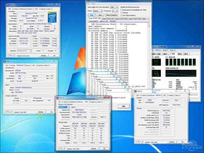Tick the Audio checkbox in Super PI
Image resolution: width=204 pixels, height=153 pixels.
coord(121,10)
